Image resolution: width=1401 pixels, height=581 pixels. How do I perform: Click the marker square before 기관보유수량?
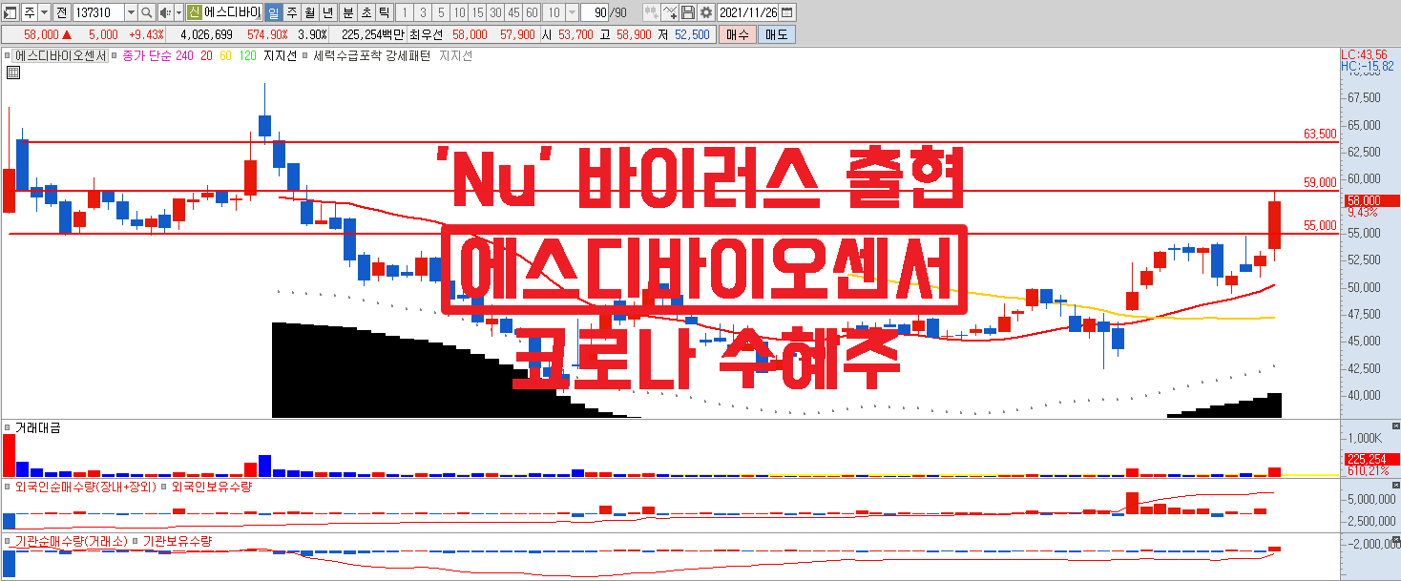134,541
